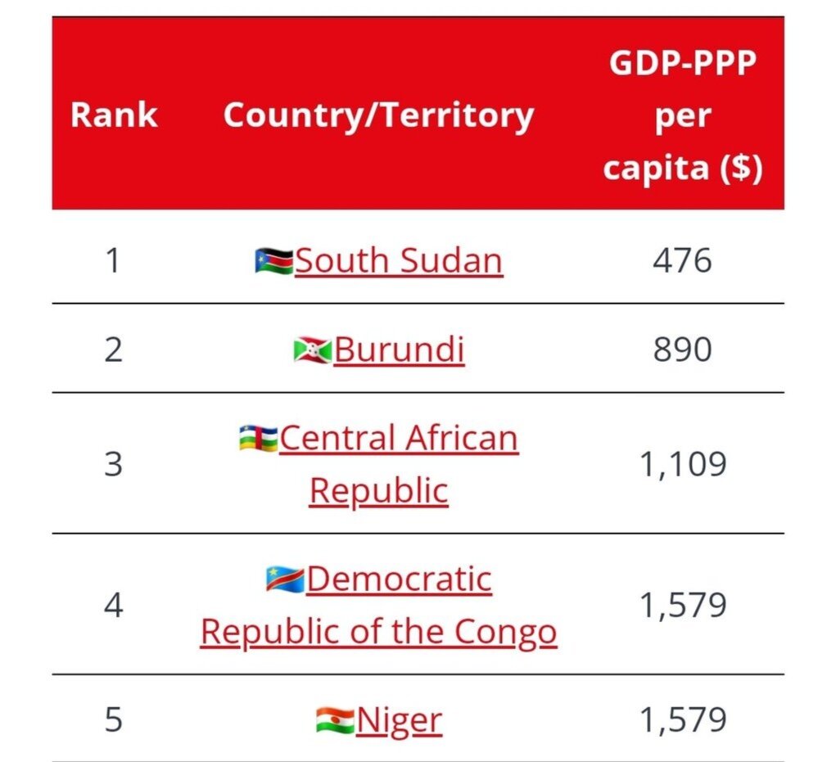The height and width of the screenshot is (762, 836).
Task: Click rank number 2 cell
Action: pos(113,350)
